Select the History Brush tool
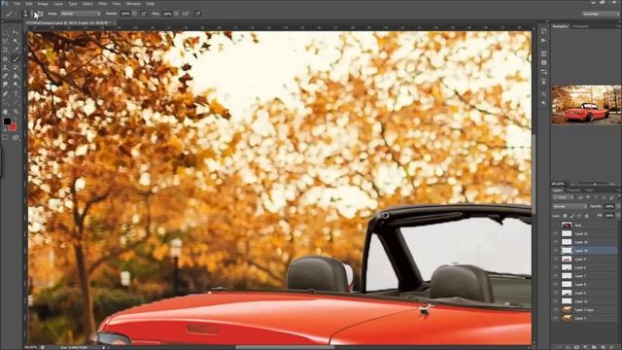The width and height of the screenshot is (622, 350). 16,67
